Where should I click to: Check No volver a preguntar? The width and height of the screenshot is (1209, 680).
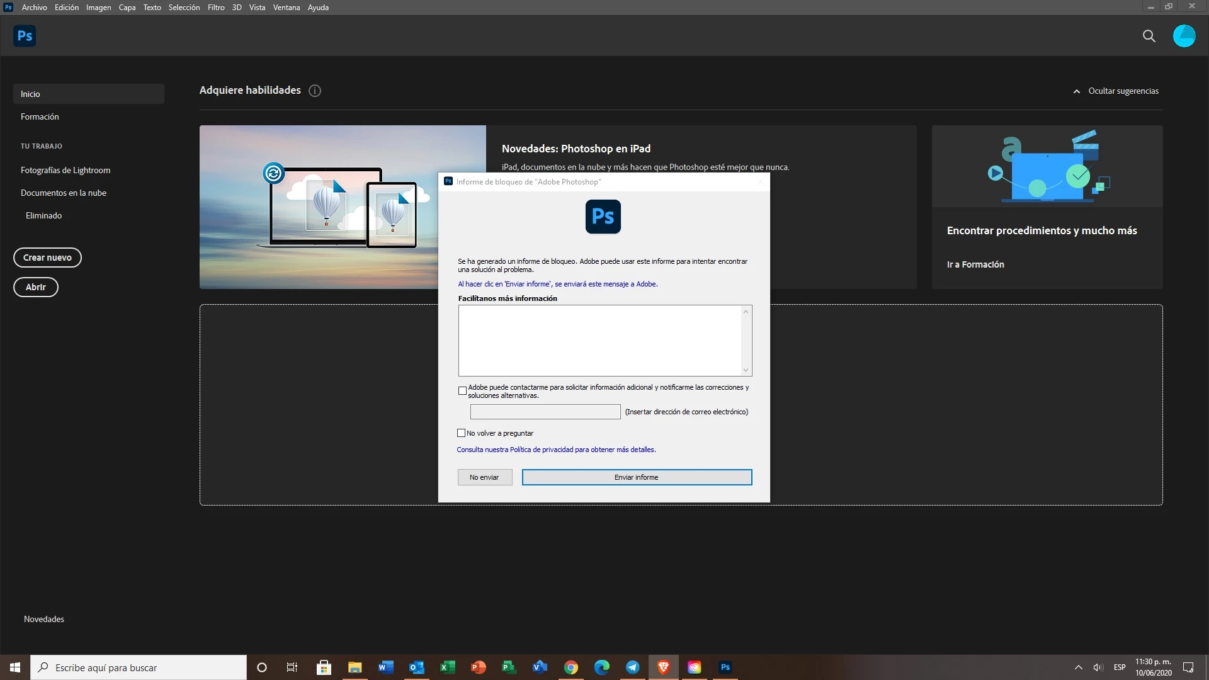[461, 433]
